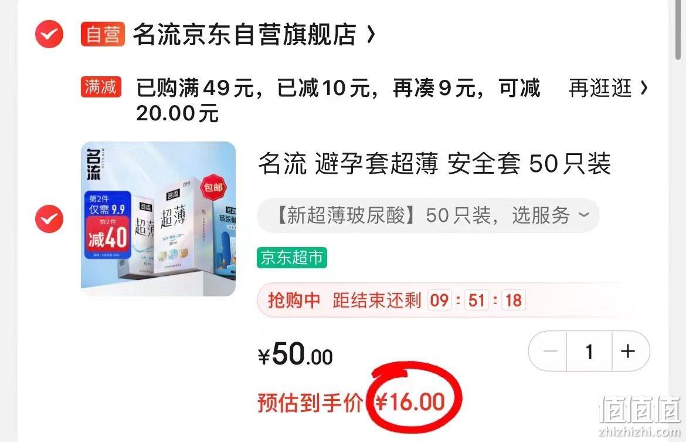Open the 名流京东自营旗舰店 store page
Image resolution: width=686 pixels, height=442 pixels.
pyautogui.click(x=244, y=34)
